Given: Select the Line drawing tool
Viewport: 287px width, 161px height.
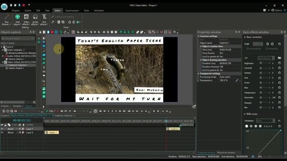Looking at the screenshot, I should pos(44,51).
